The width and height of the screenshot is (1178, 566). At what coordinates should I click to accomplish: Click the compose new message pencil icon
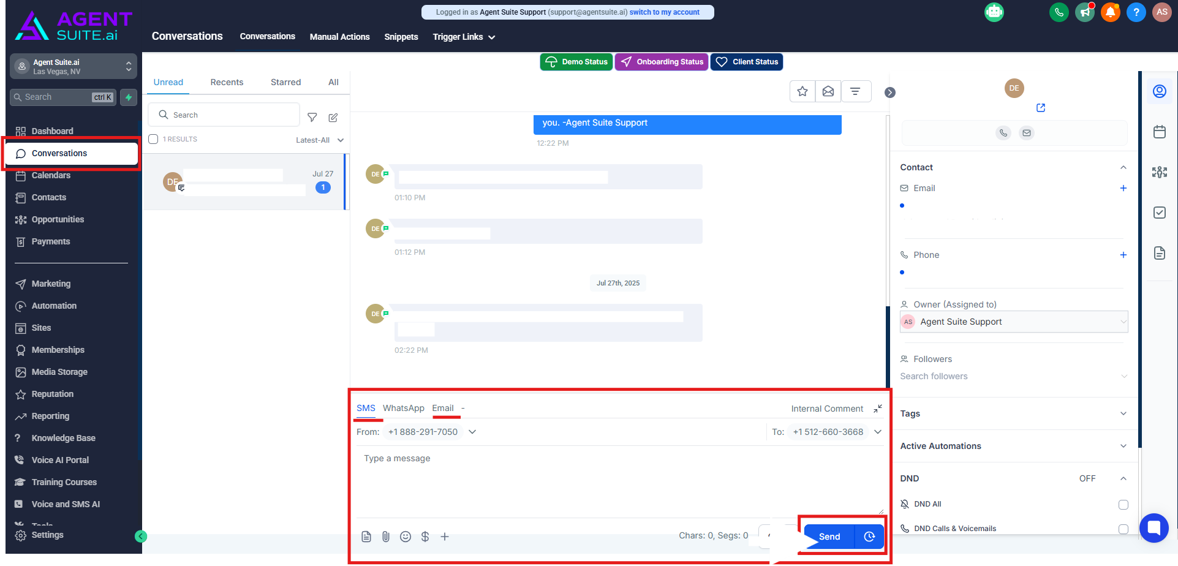[x=333, y=117]
